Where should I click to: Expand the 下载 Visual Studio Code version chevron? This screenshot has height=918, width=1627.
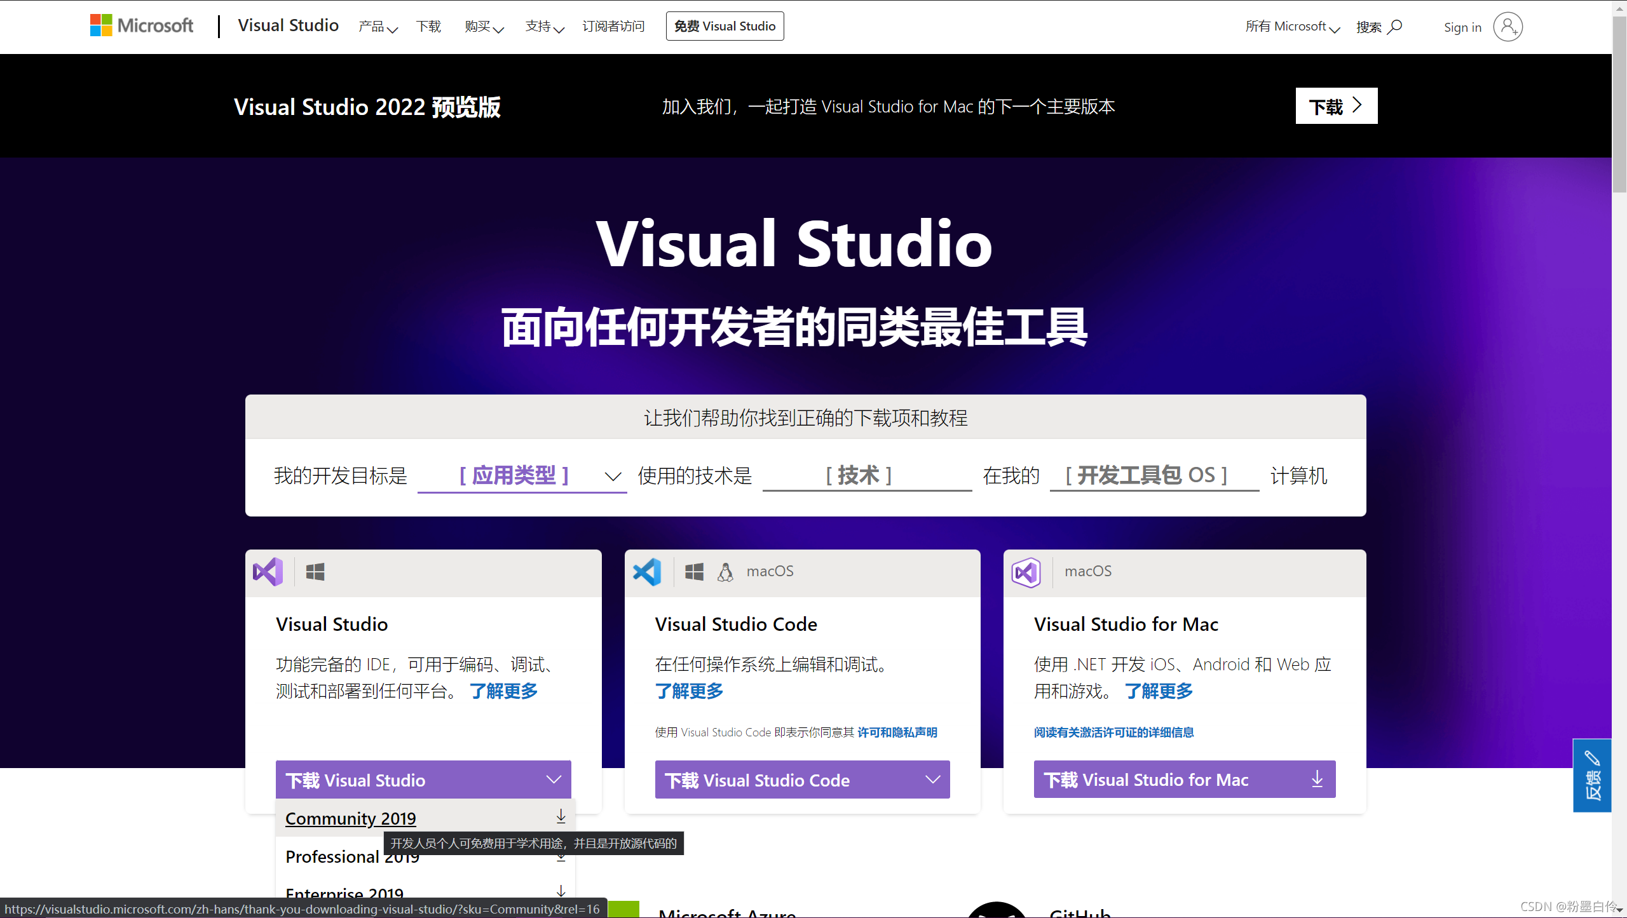tap(932, 780)
